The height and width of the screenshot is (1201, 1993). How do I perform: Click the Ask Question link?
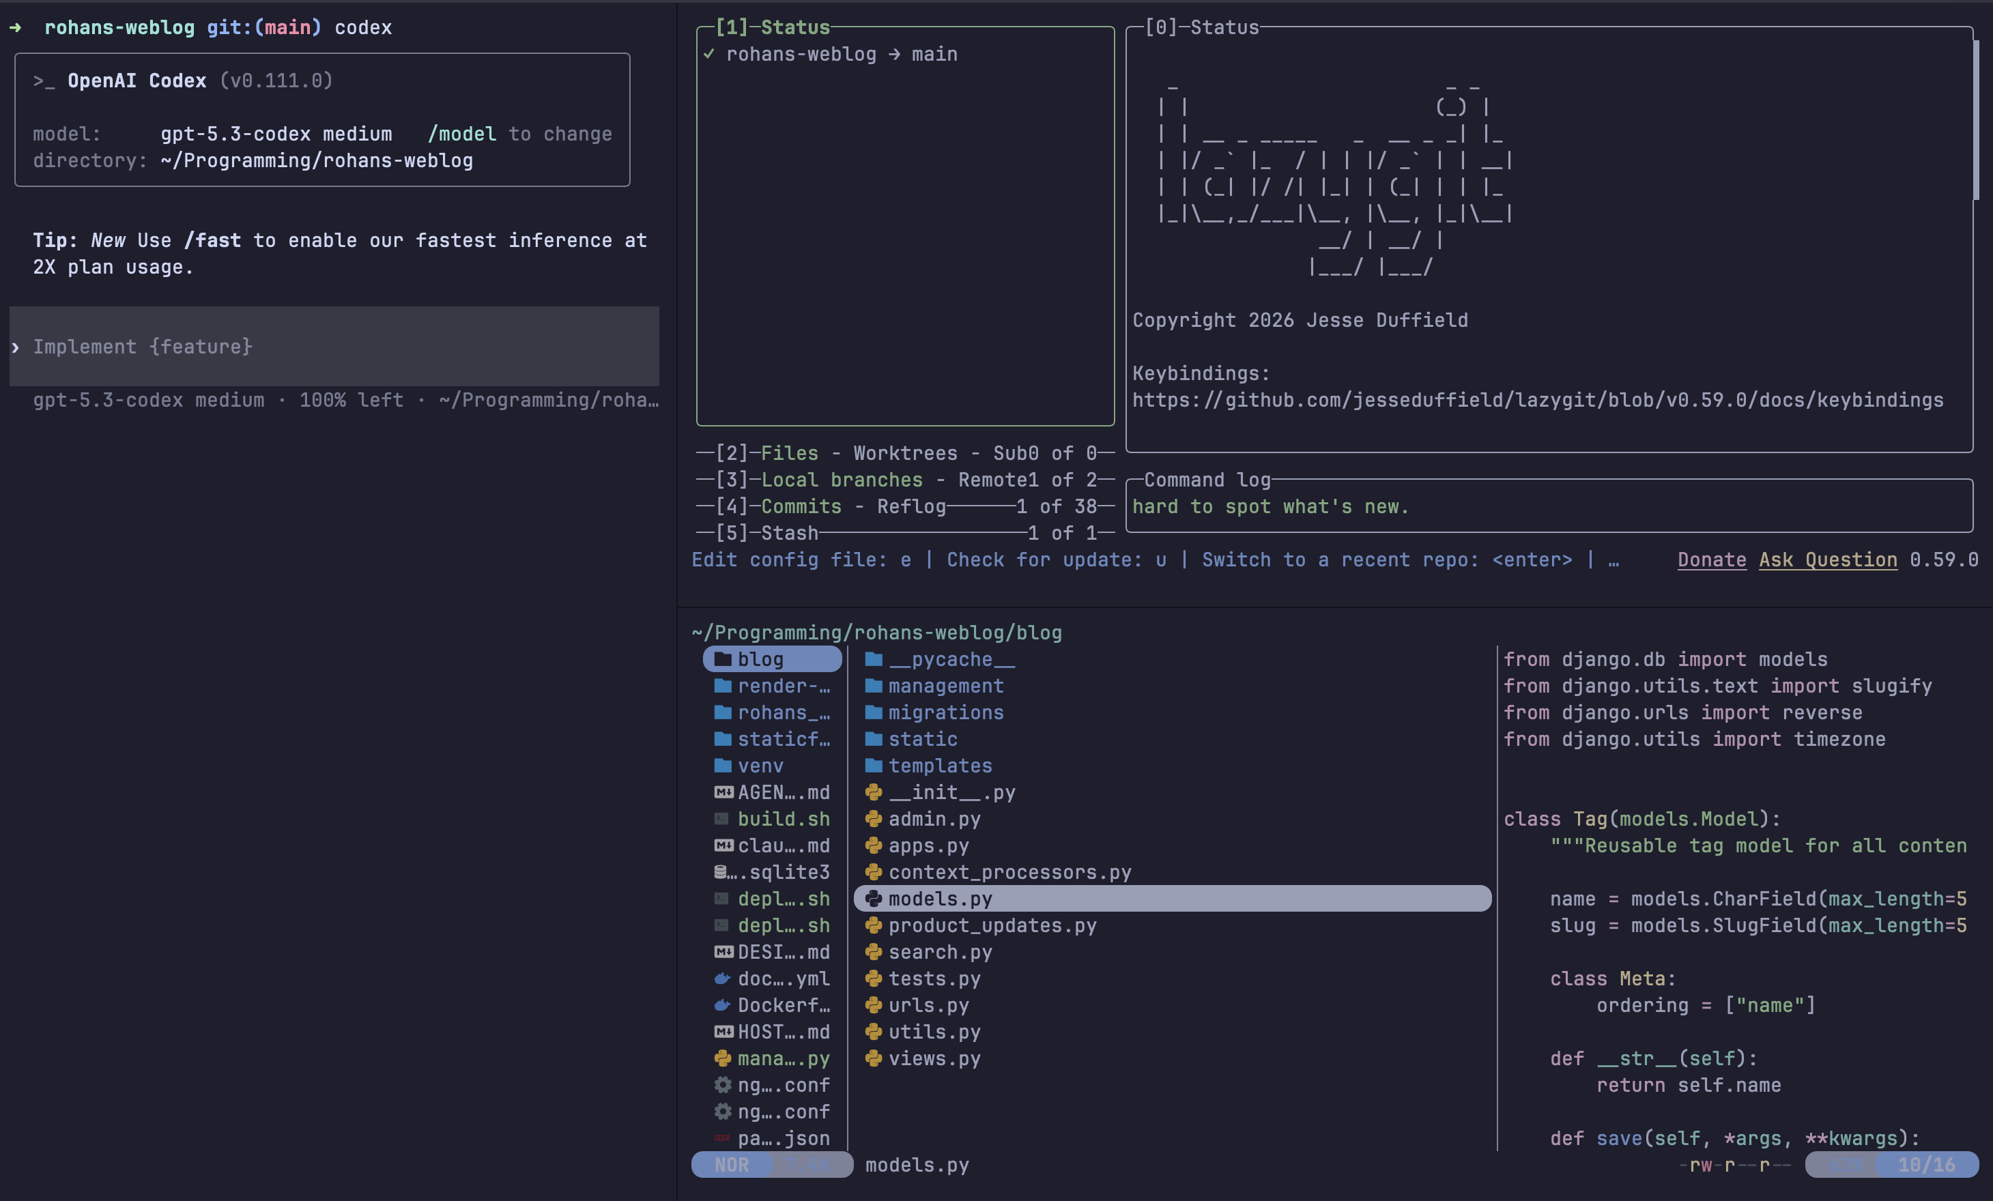(x=1827, y=560)
